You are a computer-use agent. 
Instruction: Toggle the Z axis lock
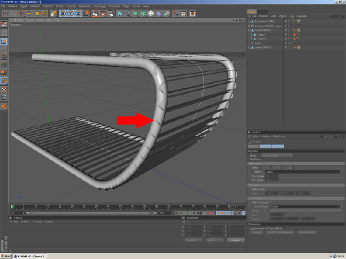(x=78, y=14)
